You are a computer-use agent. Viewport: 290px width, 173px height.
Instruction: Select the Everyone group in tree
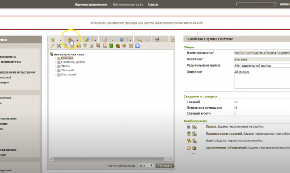(67, 58)
